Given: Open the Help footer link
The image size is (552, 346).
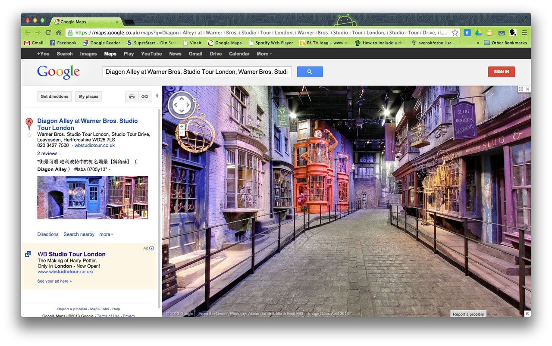Looking at the screenshot, I should pos(116,309).
